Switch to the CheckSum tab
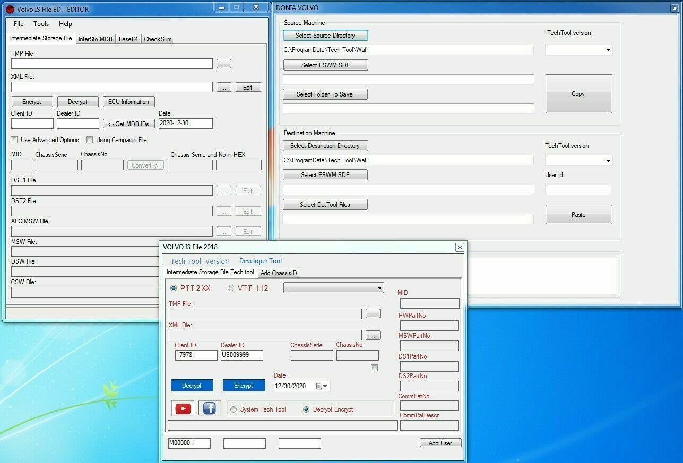Image resolution: width=683 pixels, height=463 pixels. 157,39
